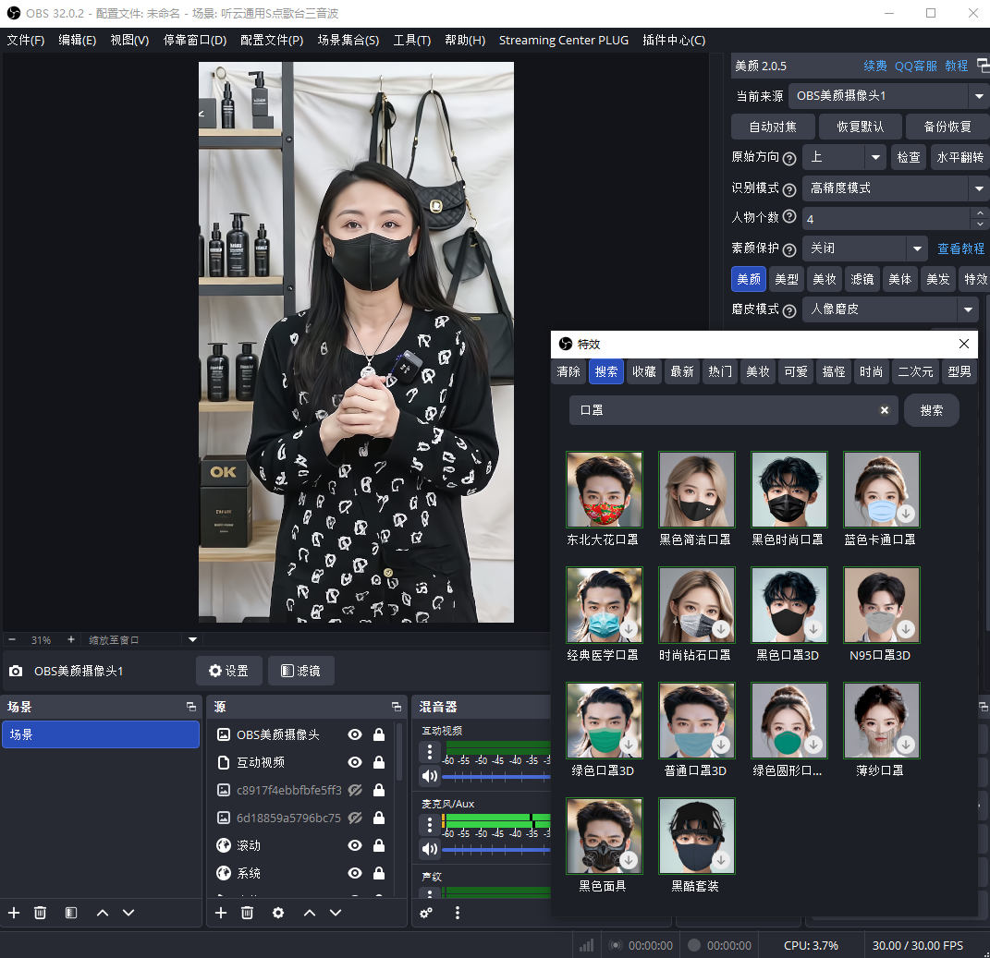Unlock the OBS美颜摄像头 source lock
This screenshot has width=990, height=958.
tap(380, 734)
